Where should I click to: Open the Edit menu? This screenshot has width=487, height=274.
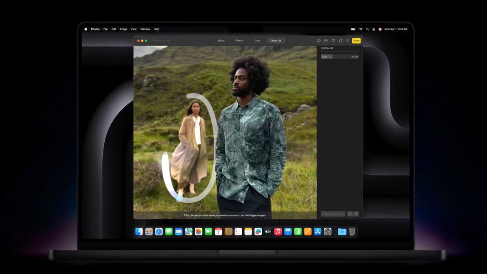(x=114, y=29)
